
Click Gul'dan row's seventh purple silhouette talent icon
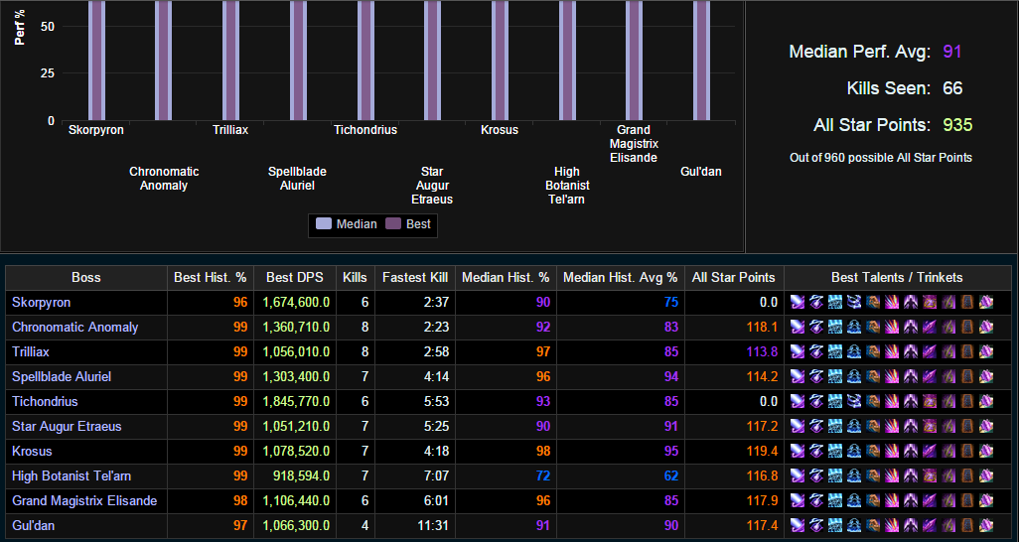(x=911, y=525)
